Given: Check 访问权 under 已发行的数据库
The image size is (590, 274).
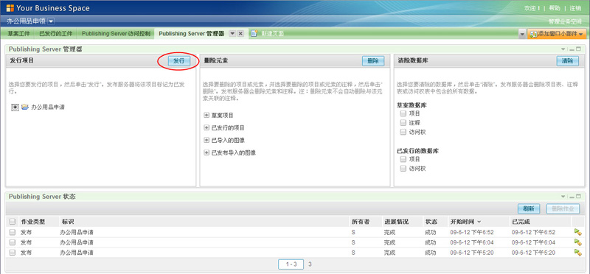Looking at the screenshot, I should [403, 169].
